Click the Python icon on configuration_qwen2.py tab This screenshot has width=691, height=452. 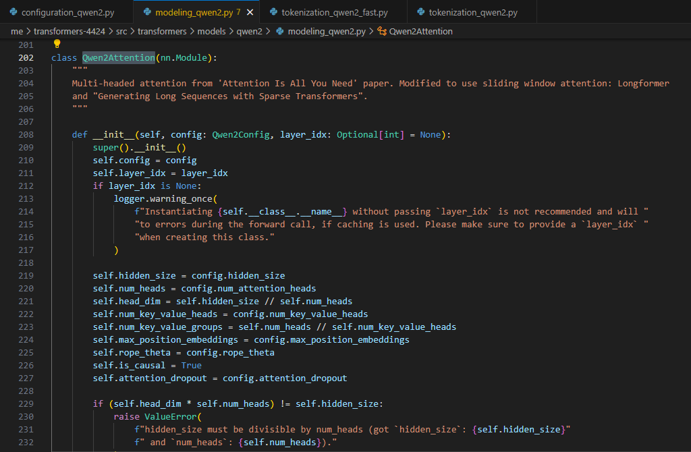13,13
